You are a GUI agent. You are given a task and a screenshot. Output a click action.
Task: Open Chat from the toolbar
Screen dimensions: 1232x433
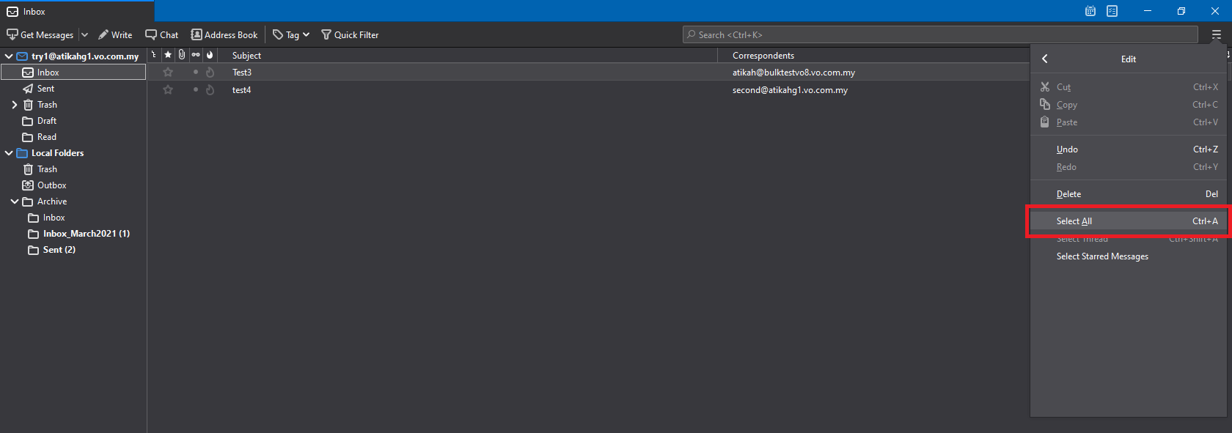tap(162, 34)
